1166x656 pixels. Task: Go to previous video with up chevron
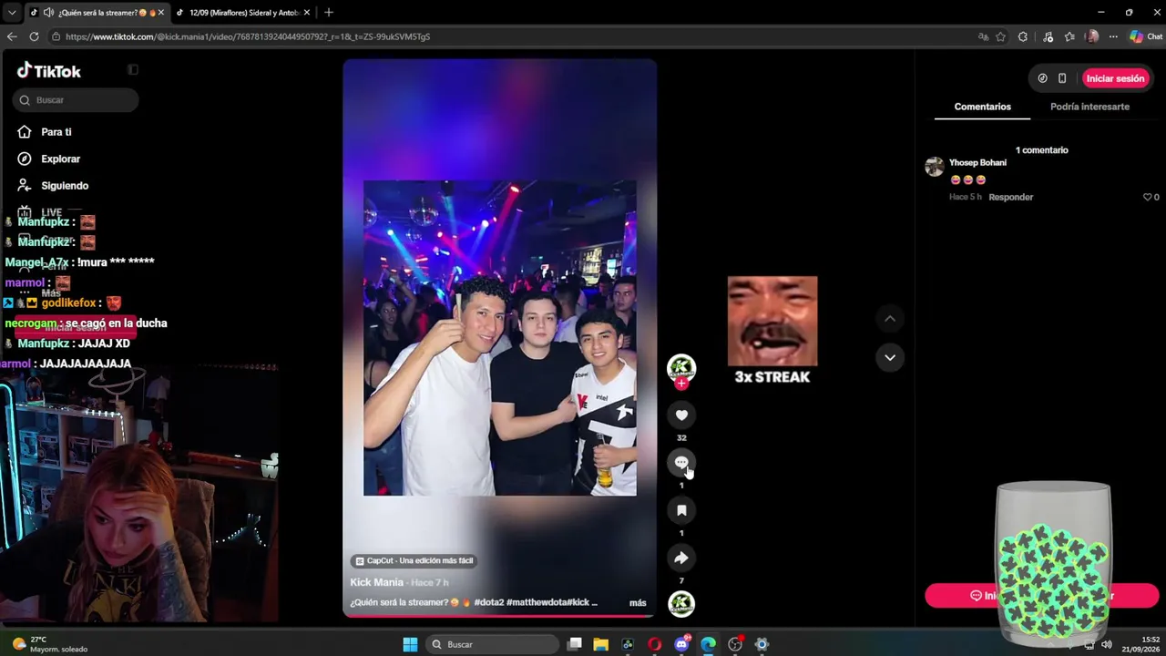click(890, 318)
